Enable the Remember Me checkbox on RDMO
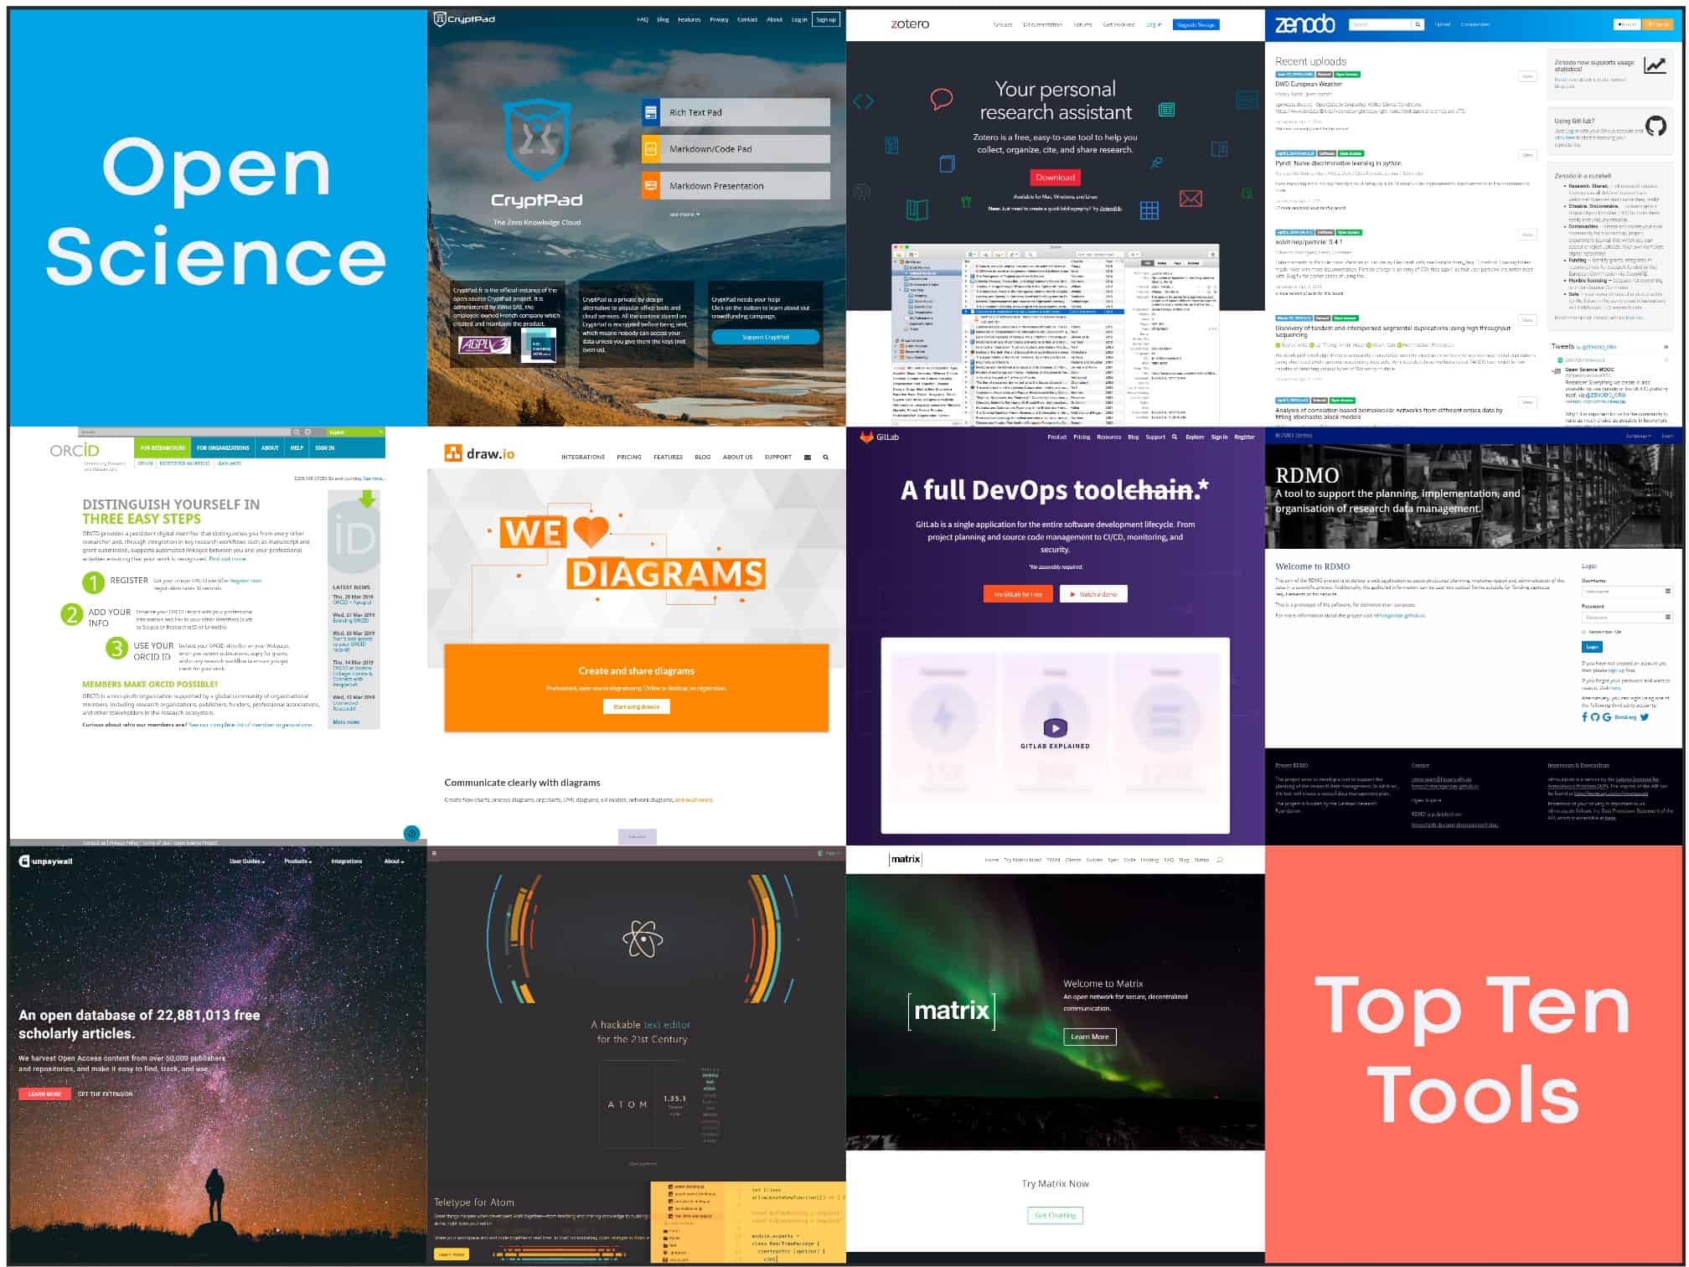The image size is (1689, 1267). [x=1583, y=632]
